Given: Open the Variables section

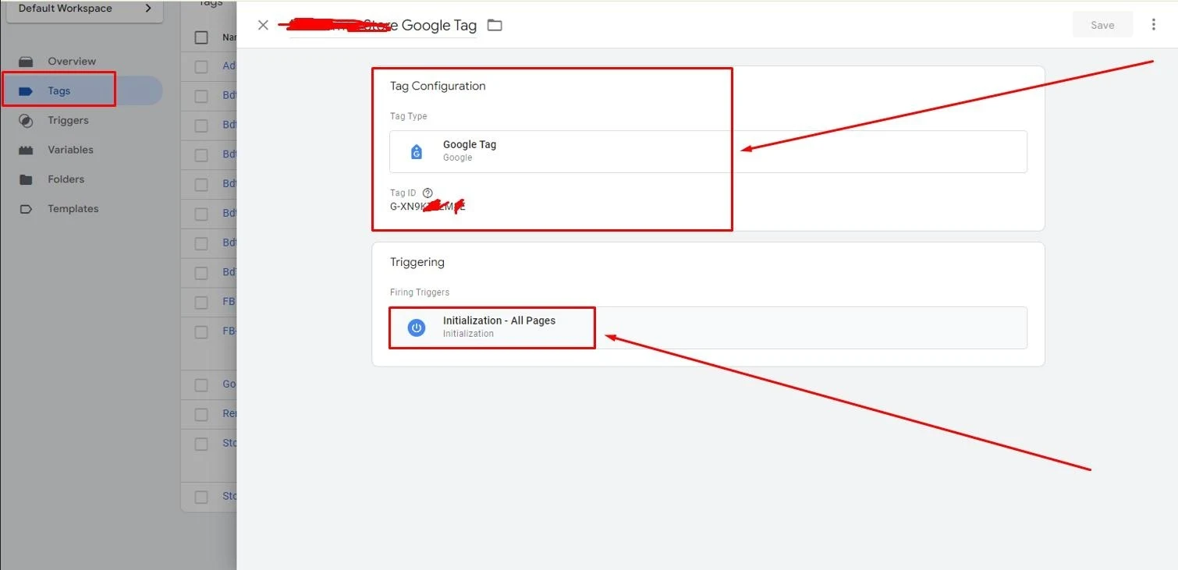Looking at the screenshot, I should point(70,150).
